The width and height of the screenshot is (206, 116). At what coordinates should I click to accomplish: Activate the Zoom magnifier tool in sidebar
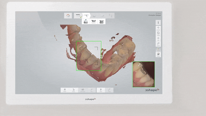pyautogui.click(x=158, y=44)
